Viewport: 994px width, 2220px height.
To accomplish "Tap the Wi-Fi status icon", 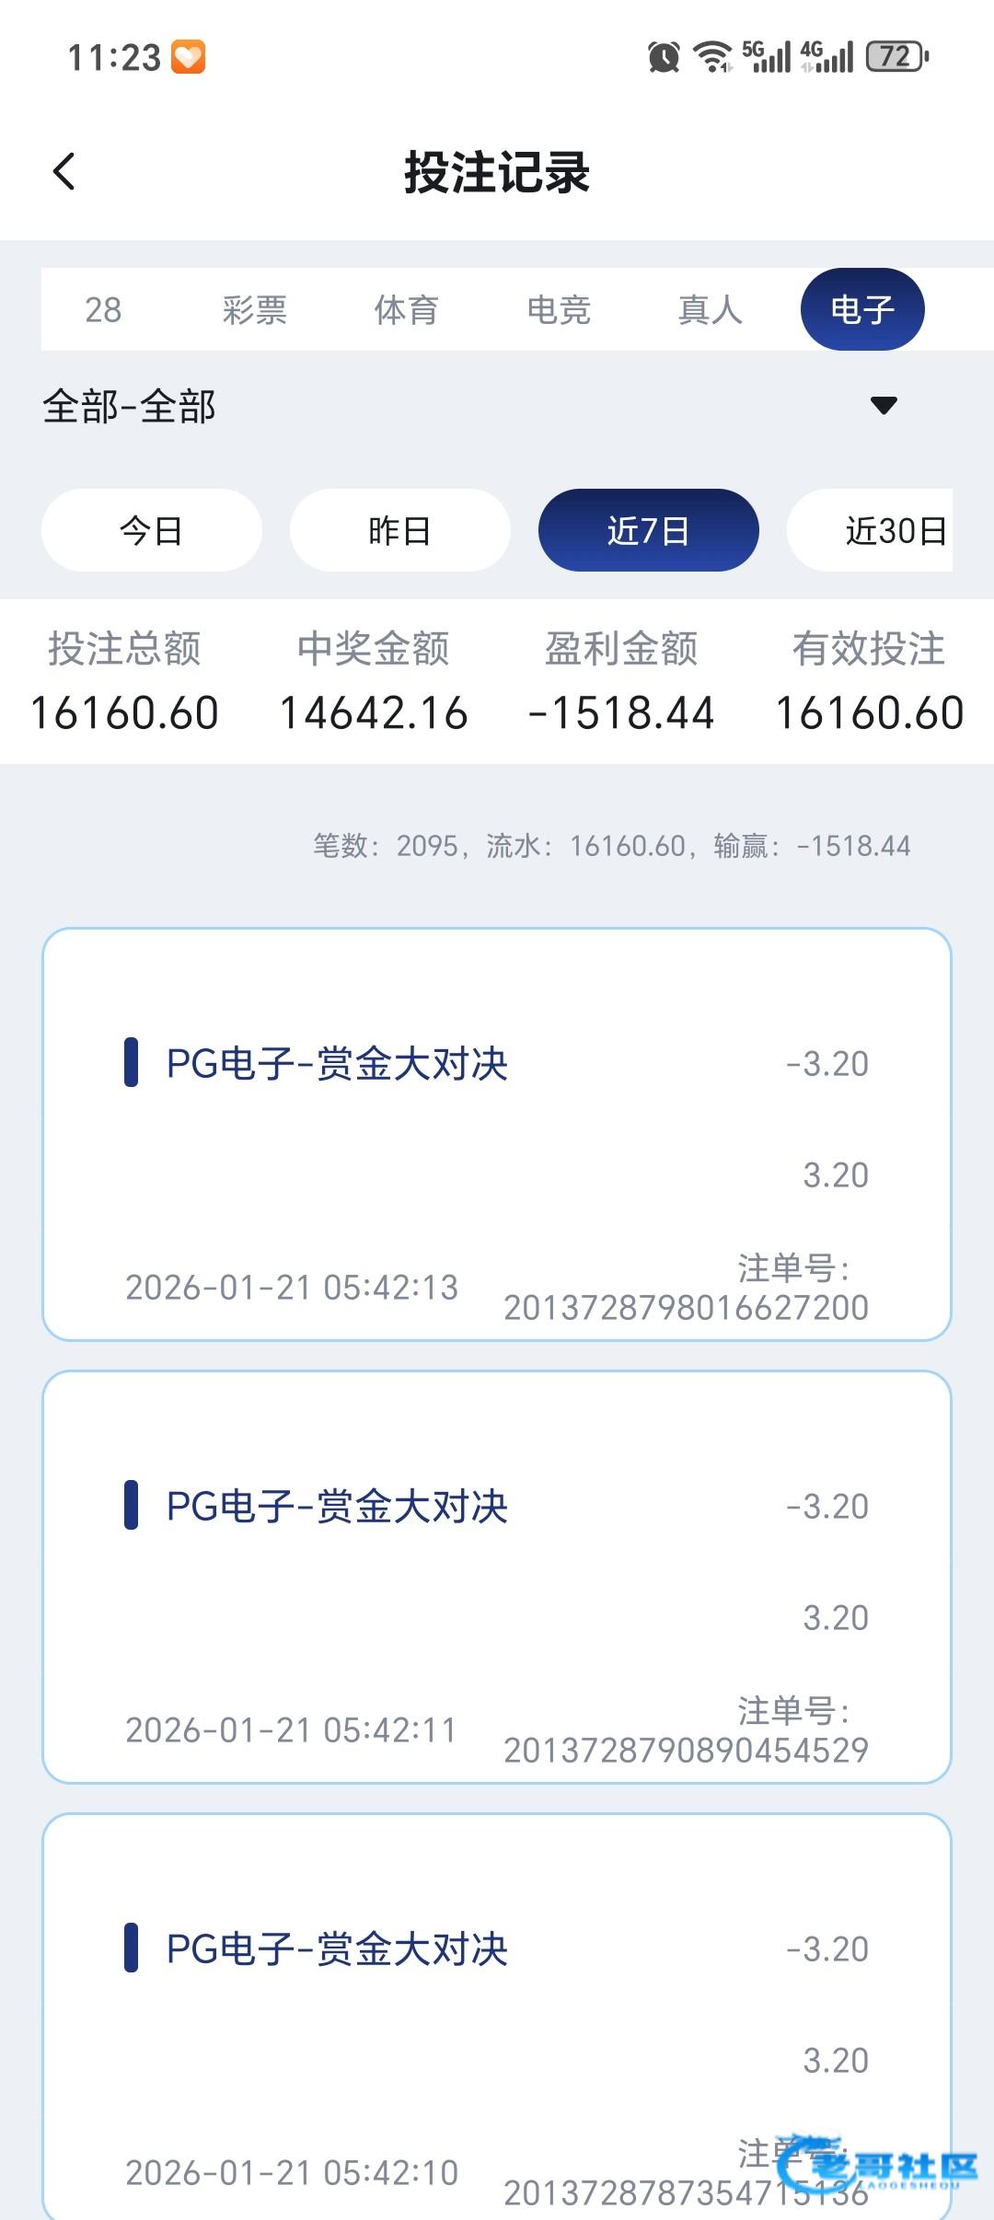I will (711, 57).
